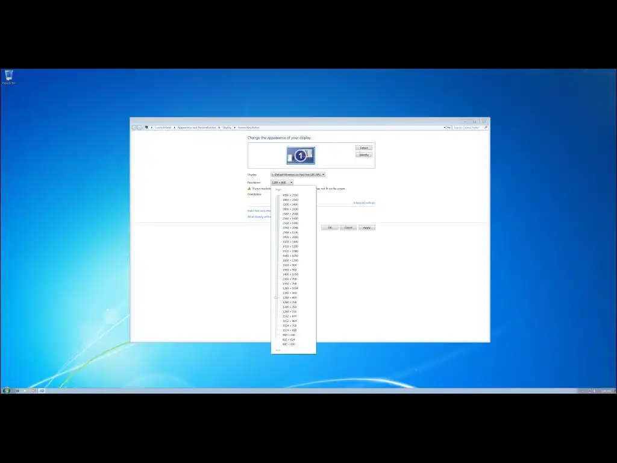Select 1920 × 1200 resolution
The width and height of the screenshot is (617, 463).
[x=290, y=247]
